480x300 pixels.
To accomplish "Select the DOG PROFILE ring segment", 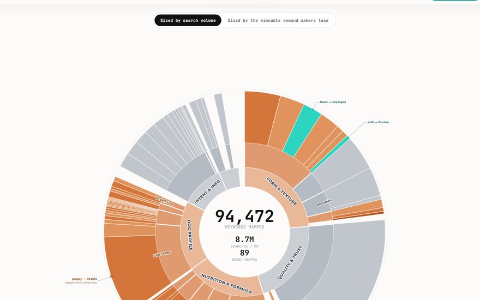I will (189, 235).
